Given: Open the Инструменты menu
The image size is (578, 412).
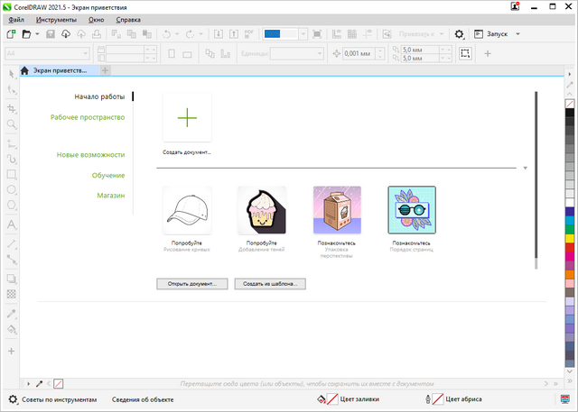Looking at the screenshot, I should pos(56,19).
